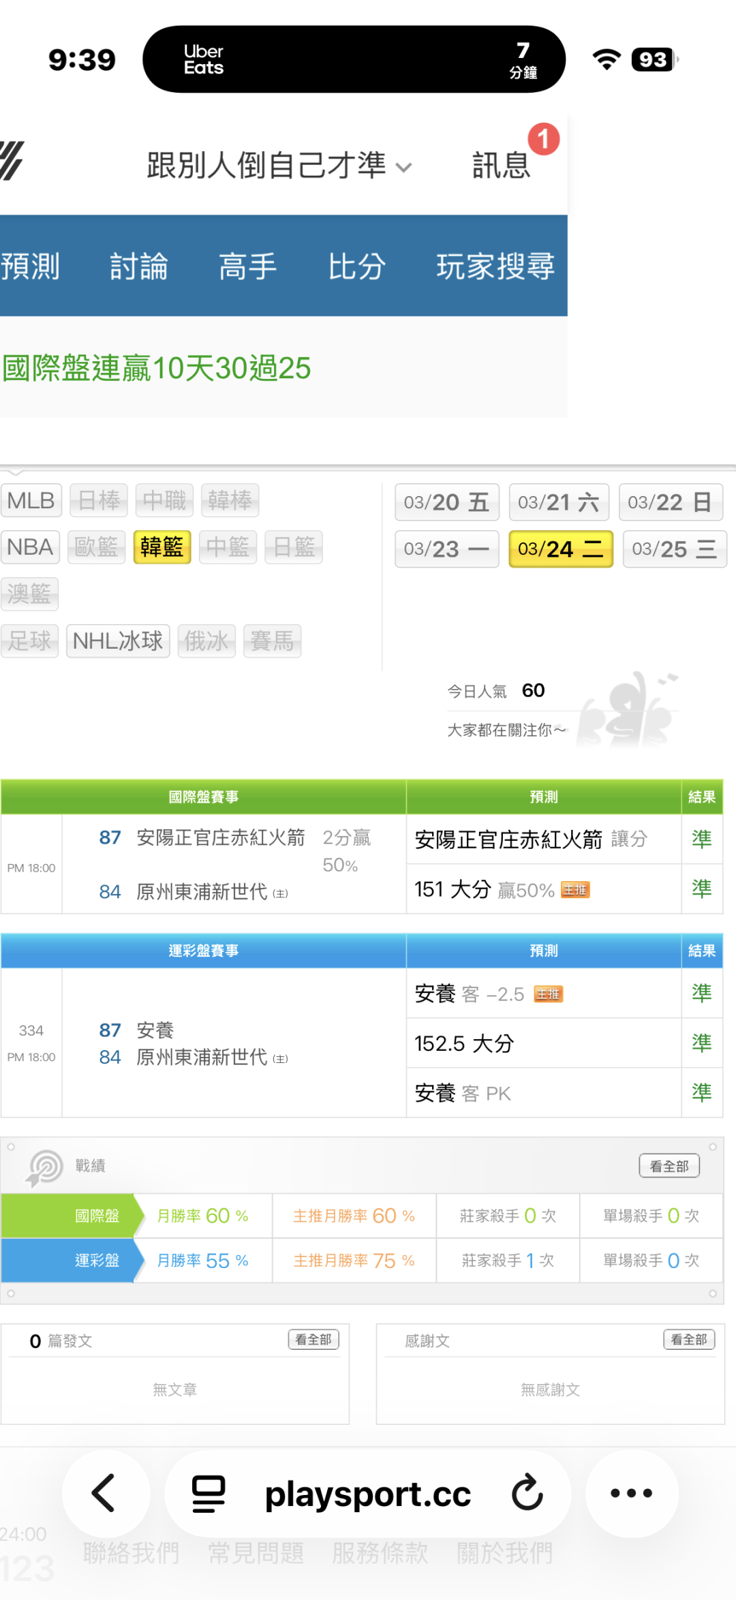Click the target icon beside 戰績
The height and width of the screenshot is (1600, 736).
45,1167
